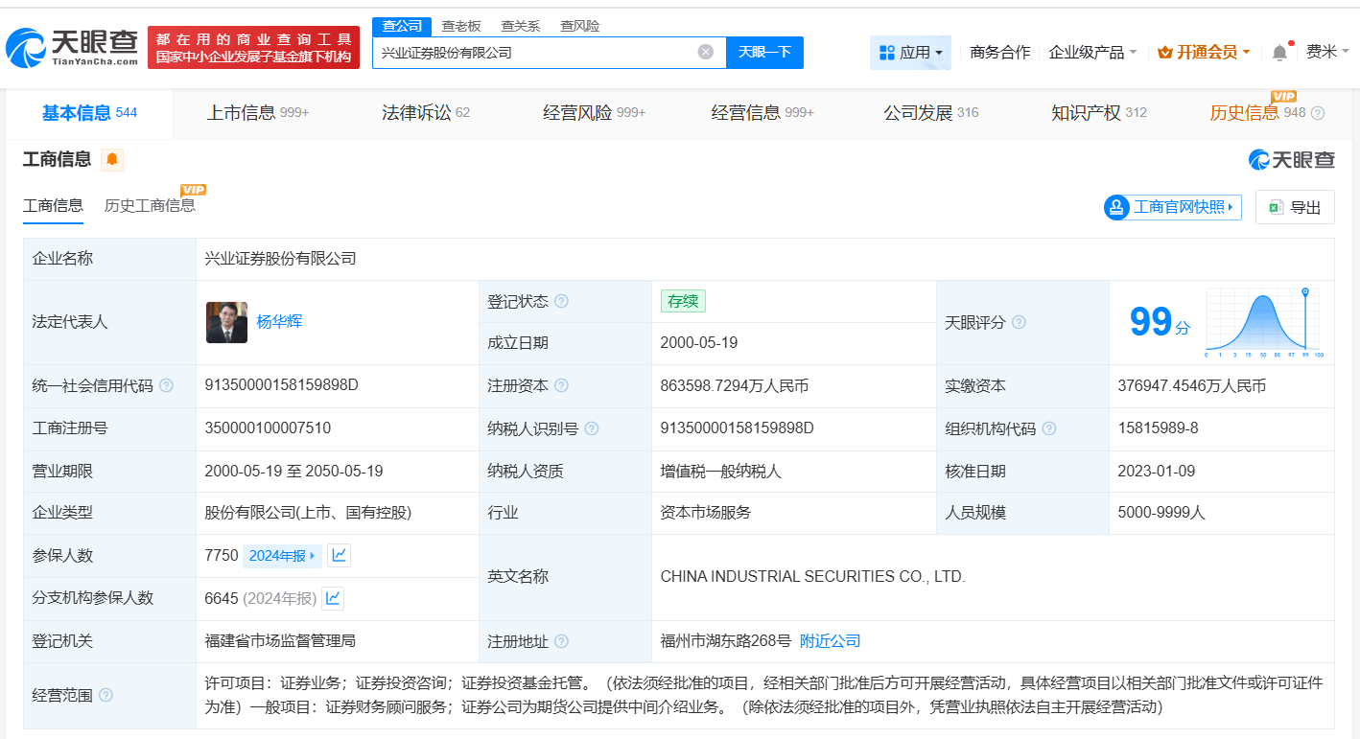Switch to the 查老板 search tab
1360x739 pixels.
coord(459,26)
